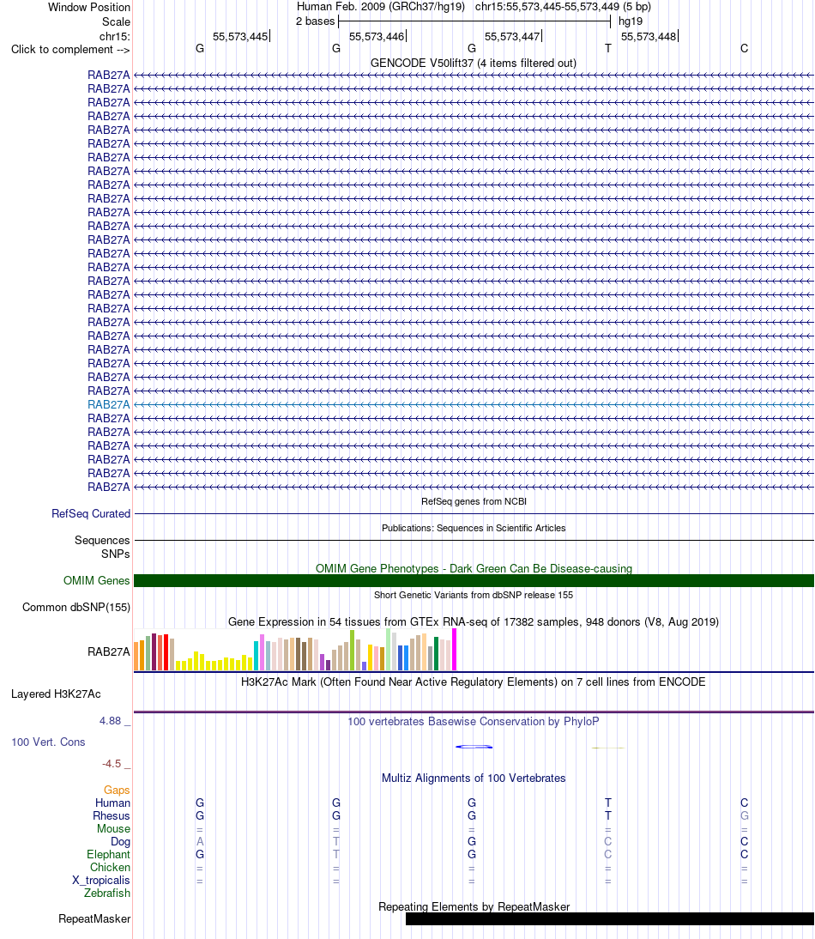This screenshot has height=939, width=815.
Task: Click the Gaps row label
Action: coord(117,791)
